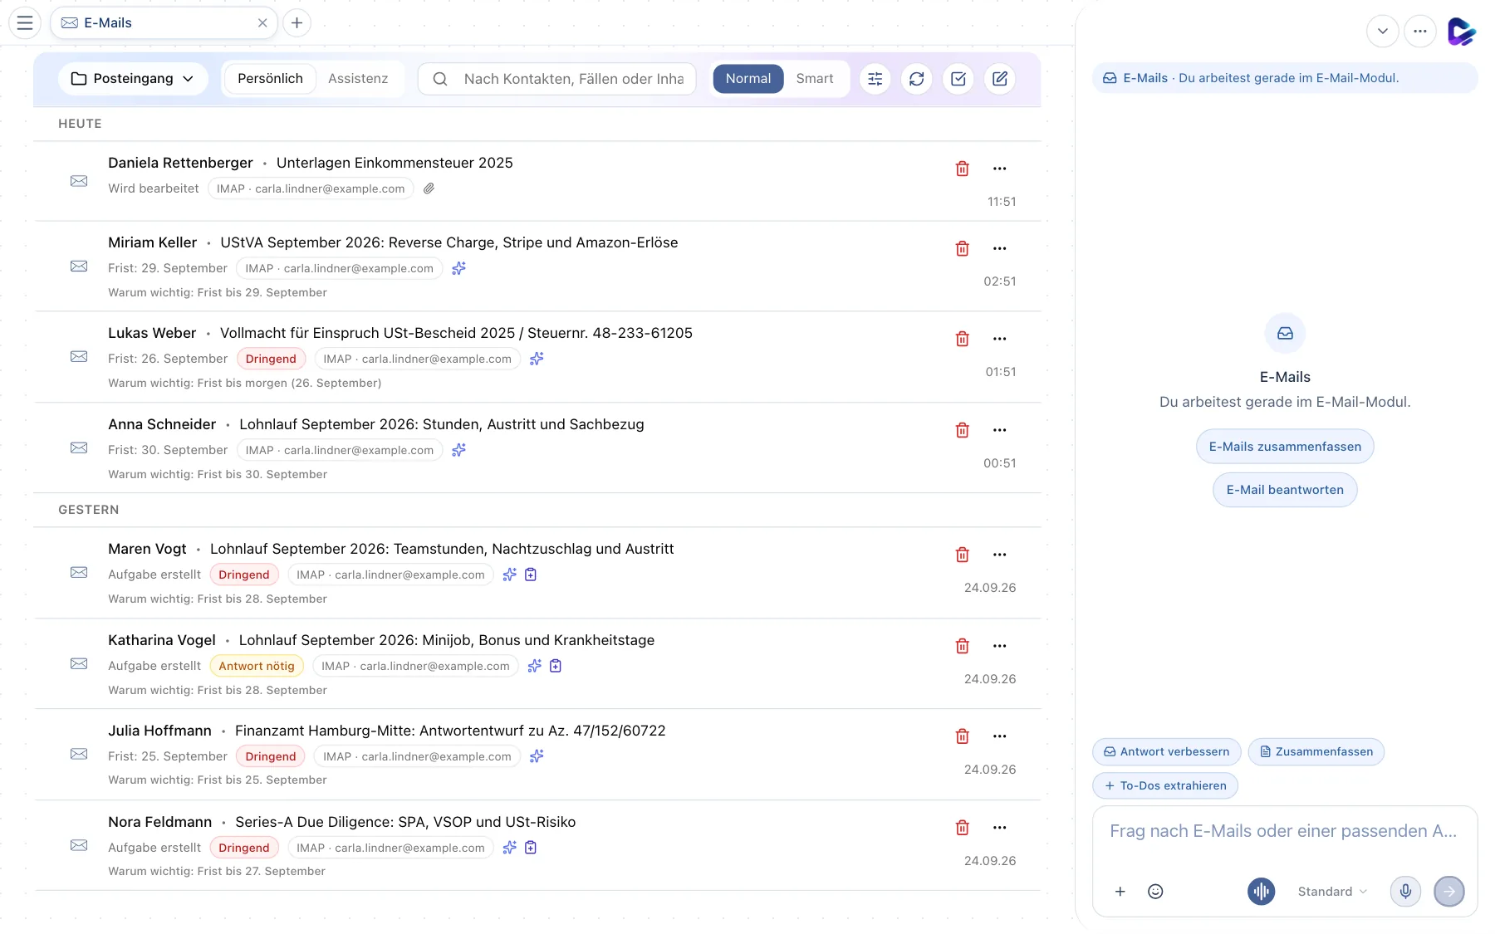Open the Standard model dropdown
This screenshot has height=934, width=1495.
(x=1332, y=891)
